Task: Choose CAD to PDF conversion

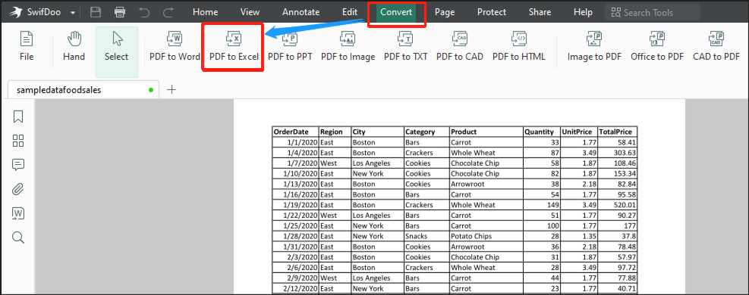Action: click(x=716, y=46)
